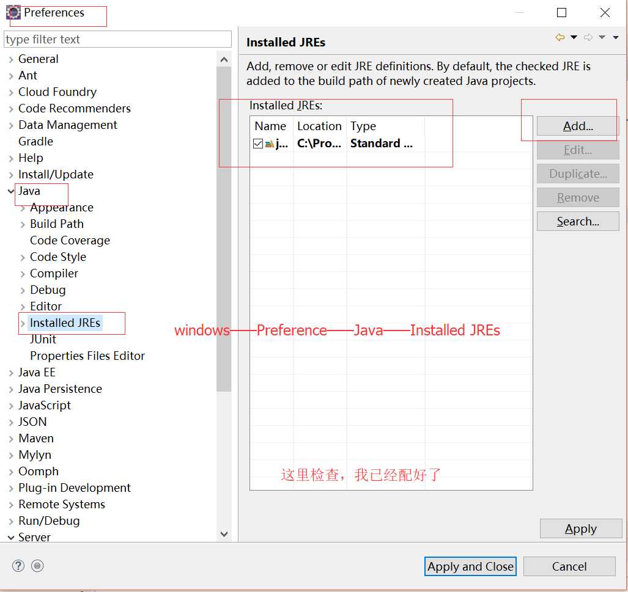
Task: Expand Data Management category
Action: [11, 126]
